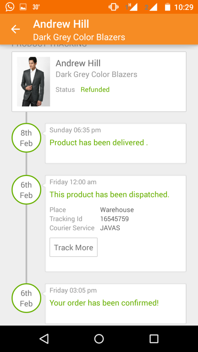Tap SIM 1 signal strength icon

click(131, 7)
